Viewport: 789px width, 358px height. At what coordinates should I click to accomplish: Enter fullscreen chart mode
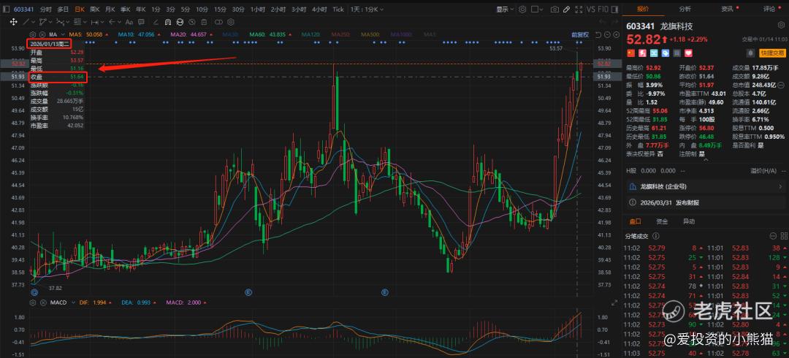click(x=579, y=9)
